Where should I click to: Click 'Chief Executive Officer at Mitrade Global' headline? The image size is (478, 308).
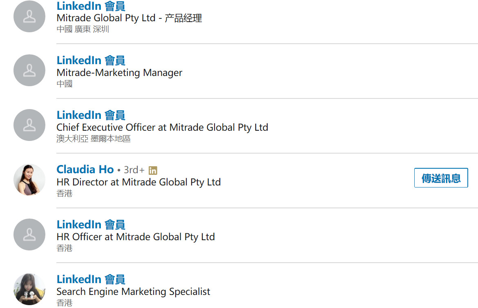[x=162, y=127]
